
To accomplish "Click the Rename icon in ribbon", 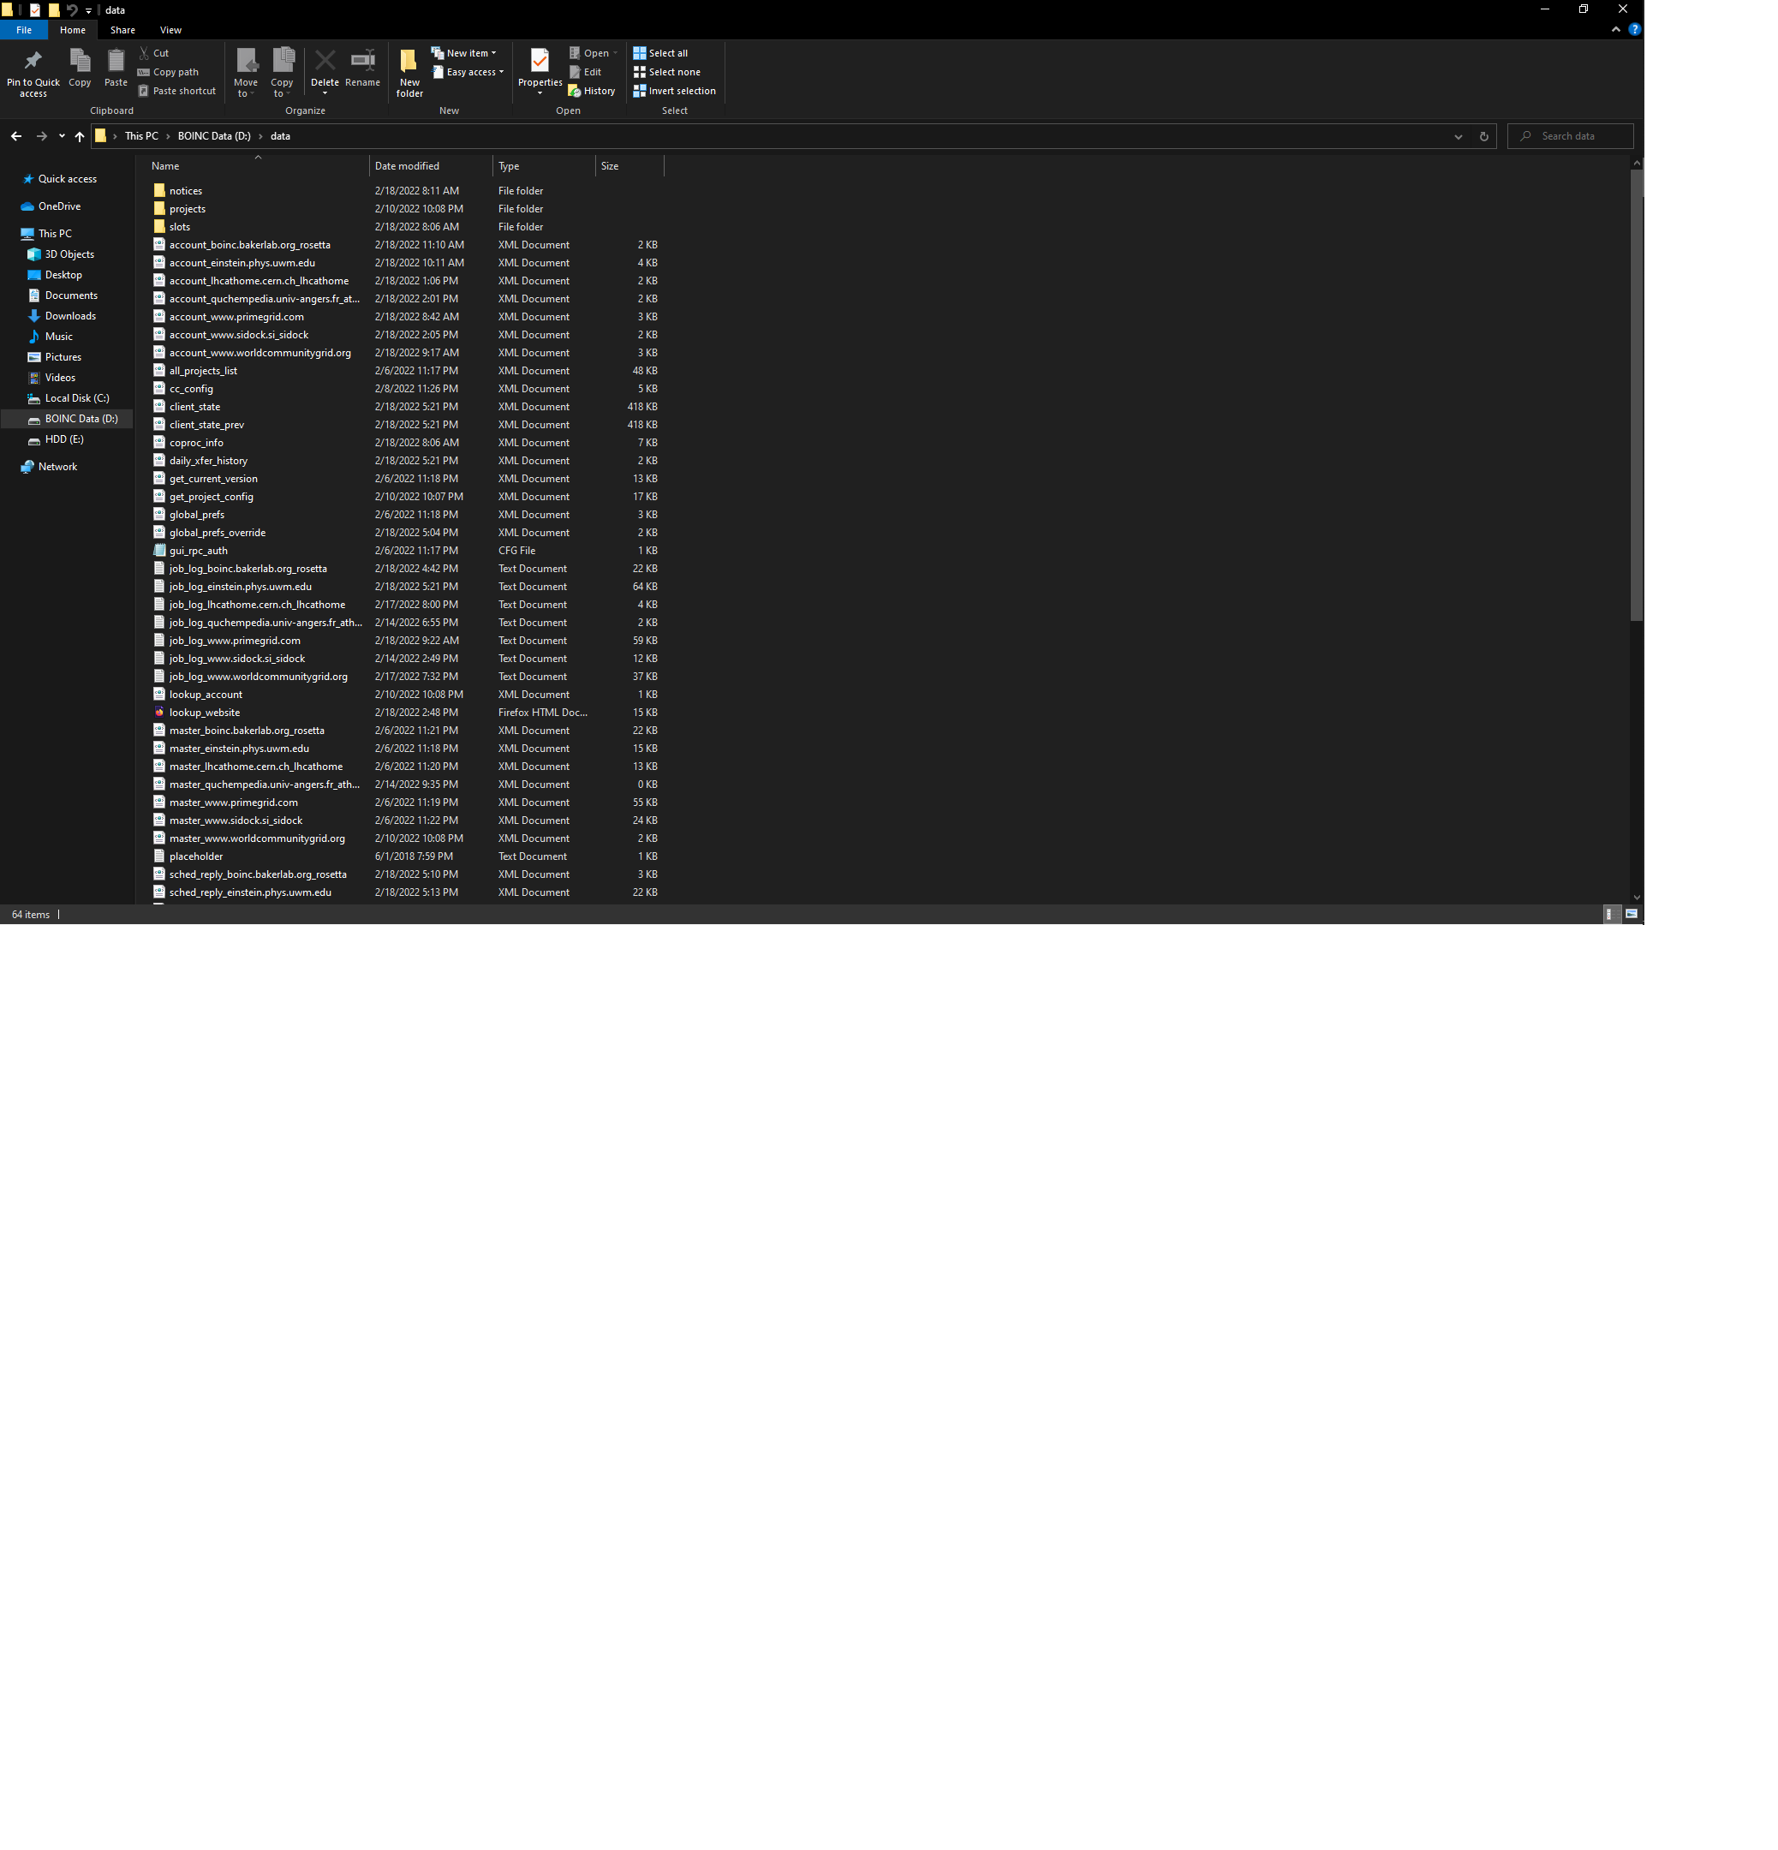I will 362,63.
